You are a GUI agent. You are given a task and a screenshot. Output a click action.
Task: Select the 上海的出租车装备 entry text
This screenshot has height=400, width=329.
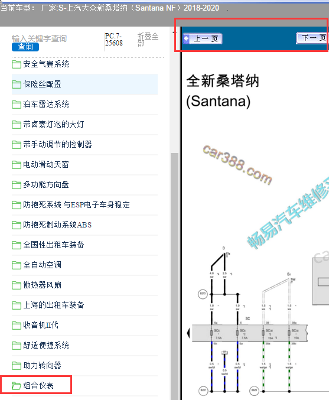[54, 305]
